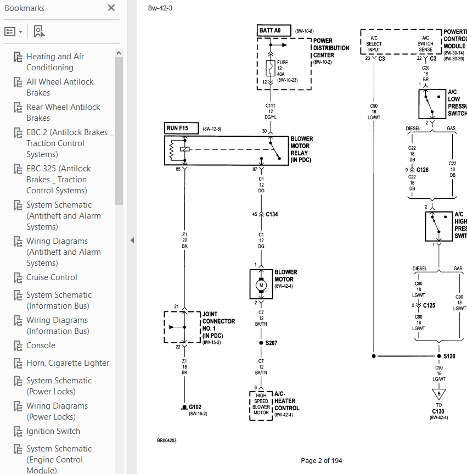Open the Console bookmark
This screenshot has width=467, height=474.
(x=41, y=345)
